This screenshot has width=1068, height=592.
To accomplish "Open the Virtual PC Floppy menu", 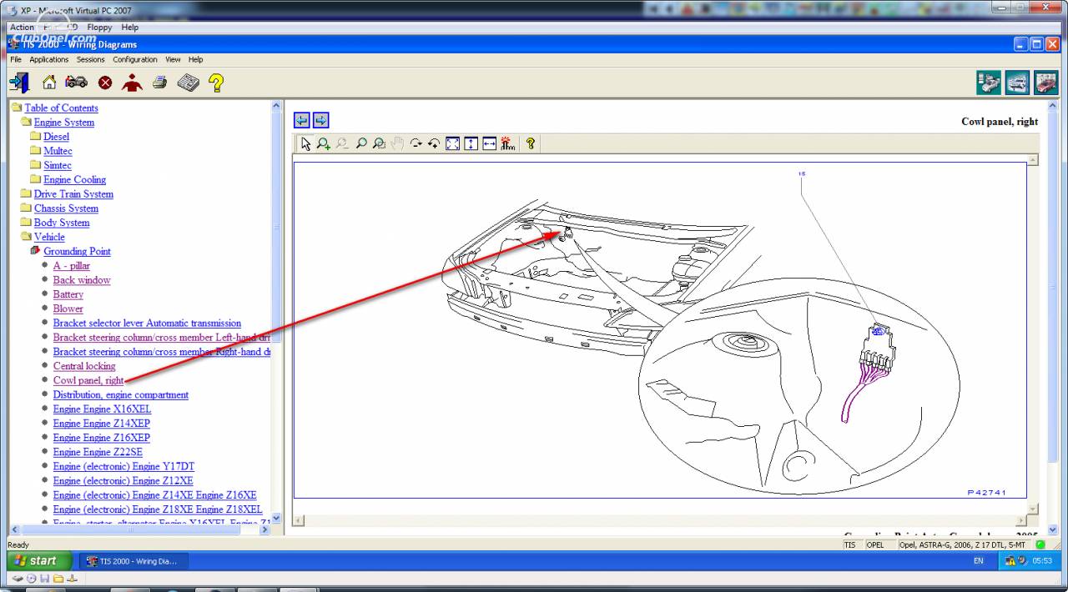I will (x=99, y=28).
